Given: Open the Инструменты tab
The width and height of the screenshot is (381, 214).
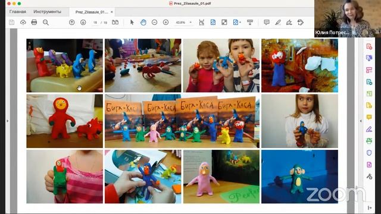Looking at the screenshot, I should (x=48, y=12).
